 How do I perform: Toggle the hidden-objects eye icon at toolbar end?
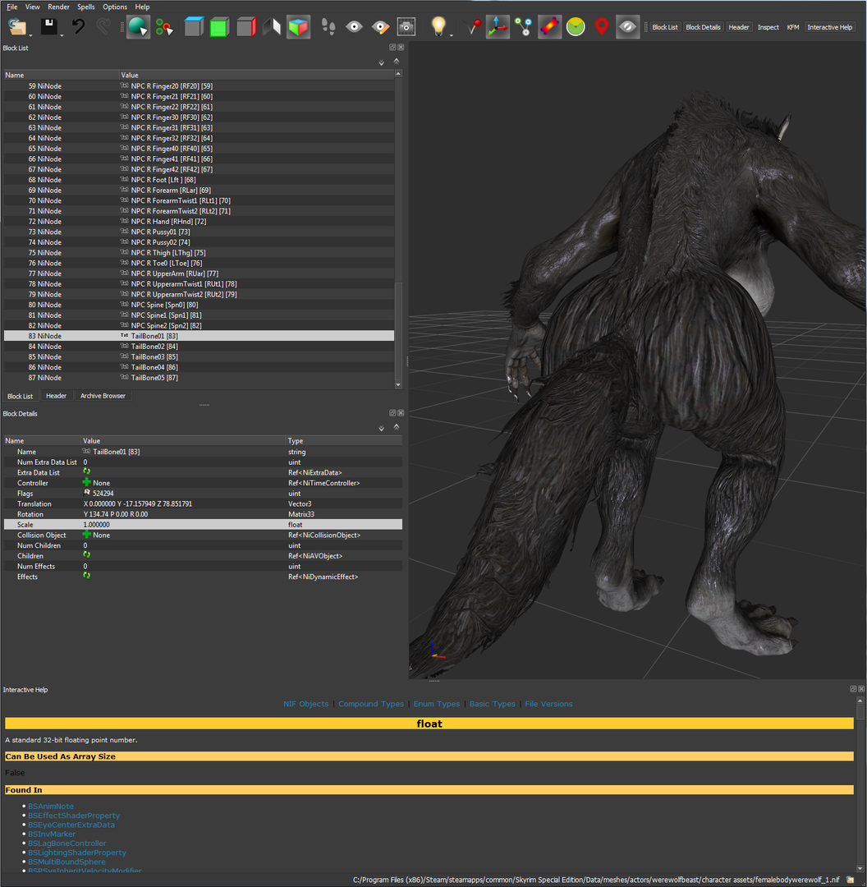[627, 26]
